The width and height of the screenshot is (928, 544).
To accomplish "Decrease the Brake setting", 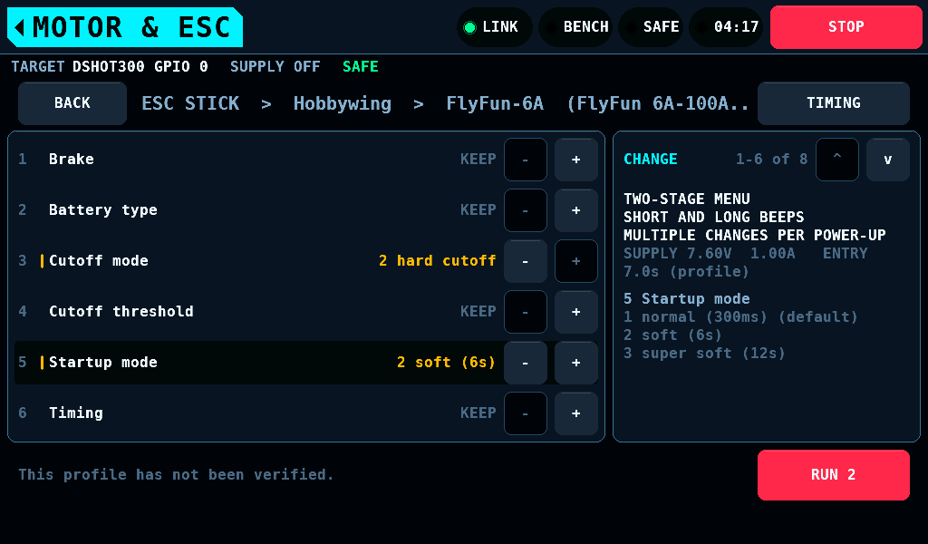I will tap(526, 160).
